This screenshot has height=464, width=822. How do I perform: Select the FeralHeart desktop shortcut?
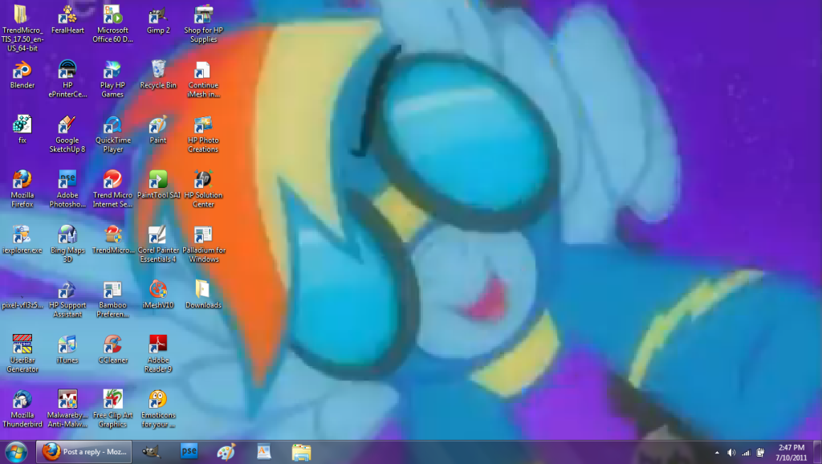[x=67, y=20]
